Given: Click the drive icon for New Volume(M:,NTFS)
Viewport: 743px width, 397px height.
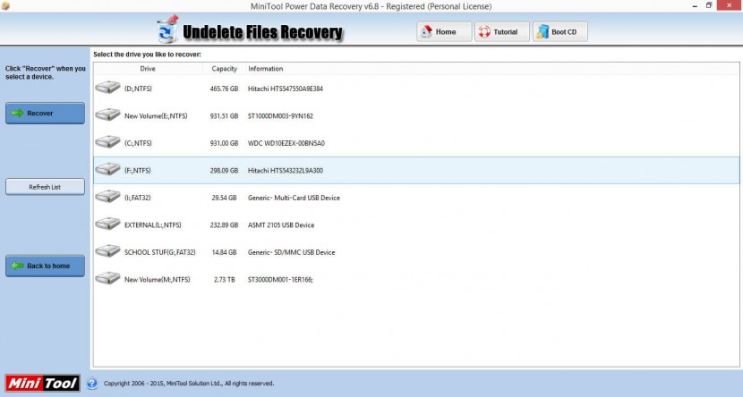Looking at the screenshot, I should click(107, 279).
